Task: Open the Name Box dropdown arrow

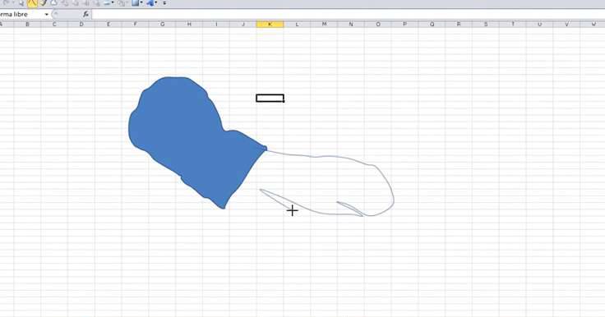Action: [x=47, y=15]
